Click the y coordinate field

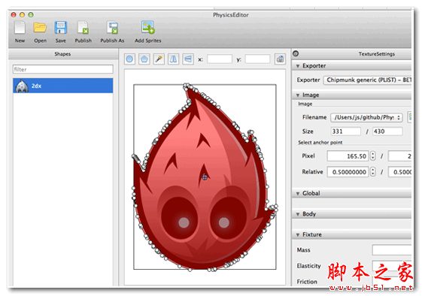257,59
